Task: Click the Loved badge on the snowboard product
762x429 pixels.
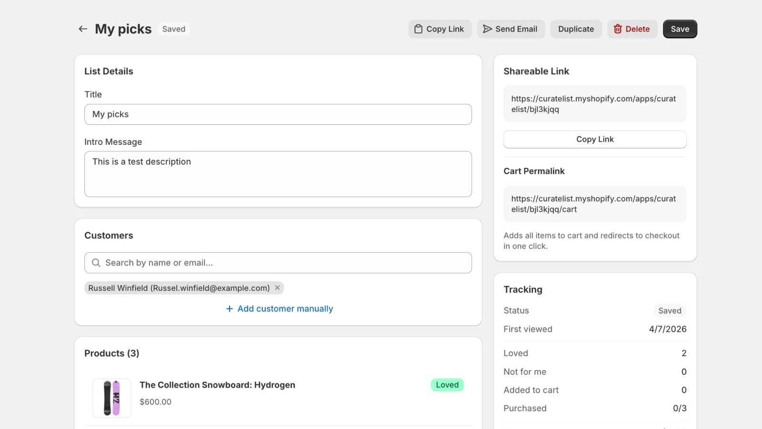Action: (446, 385)
